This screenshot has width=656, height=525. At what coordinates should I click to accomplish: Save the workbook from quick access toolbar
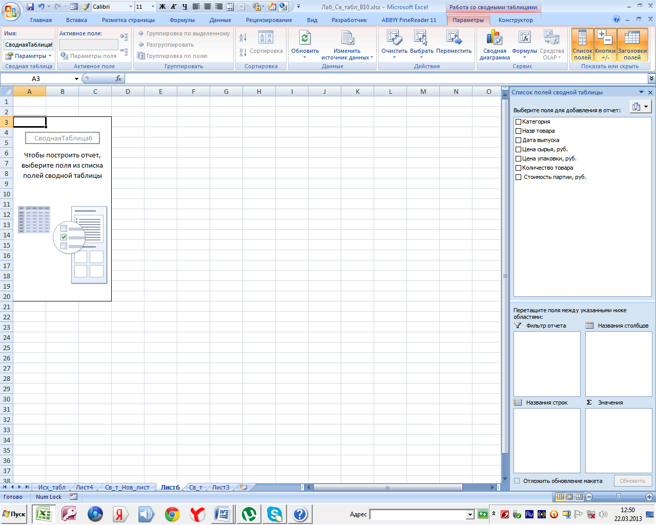click(x=30, y=7)
